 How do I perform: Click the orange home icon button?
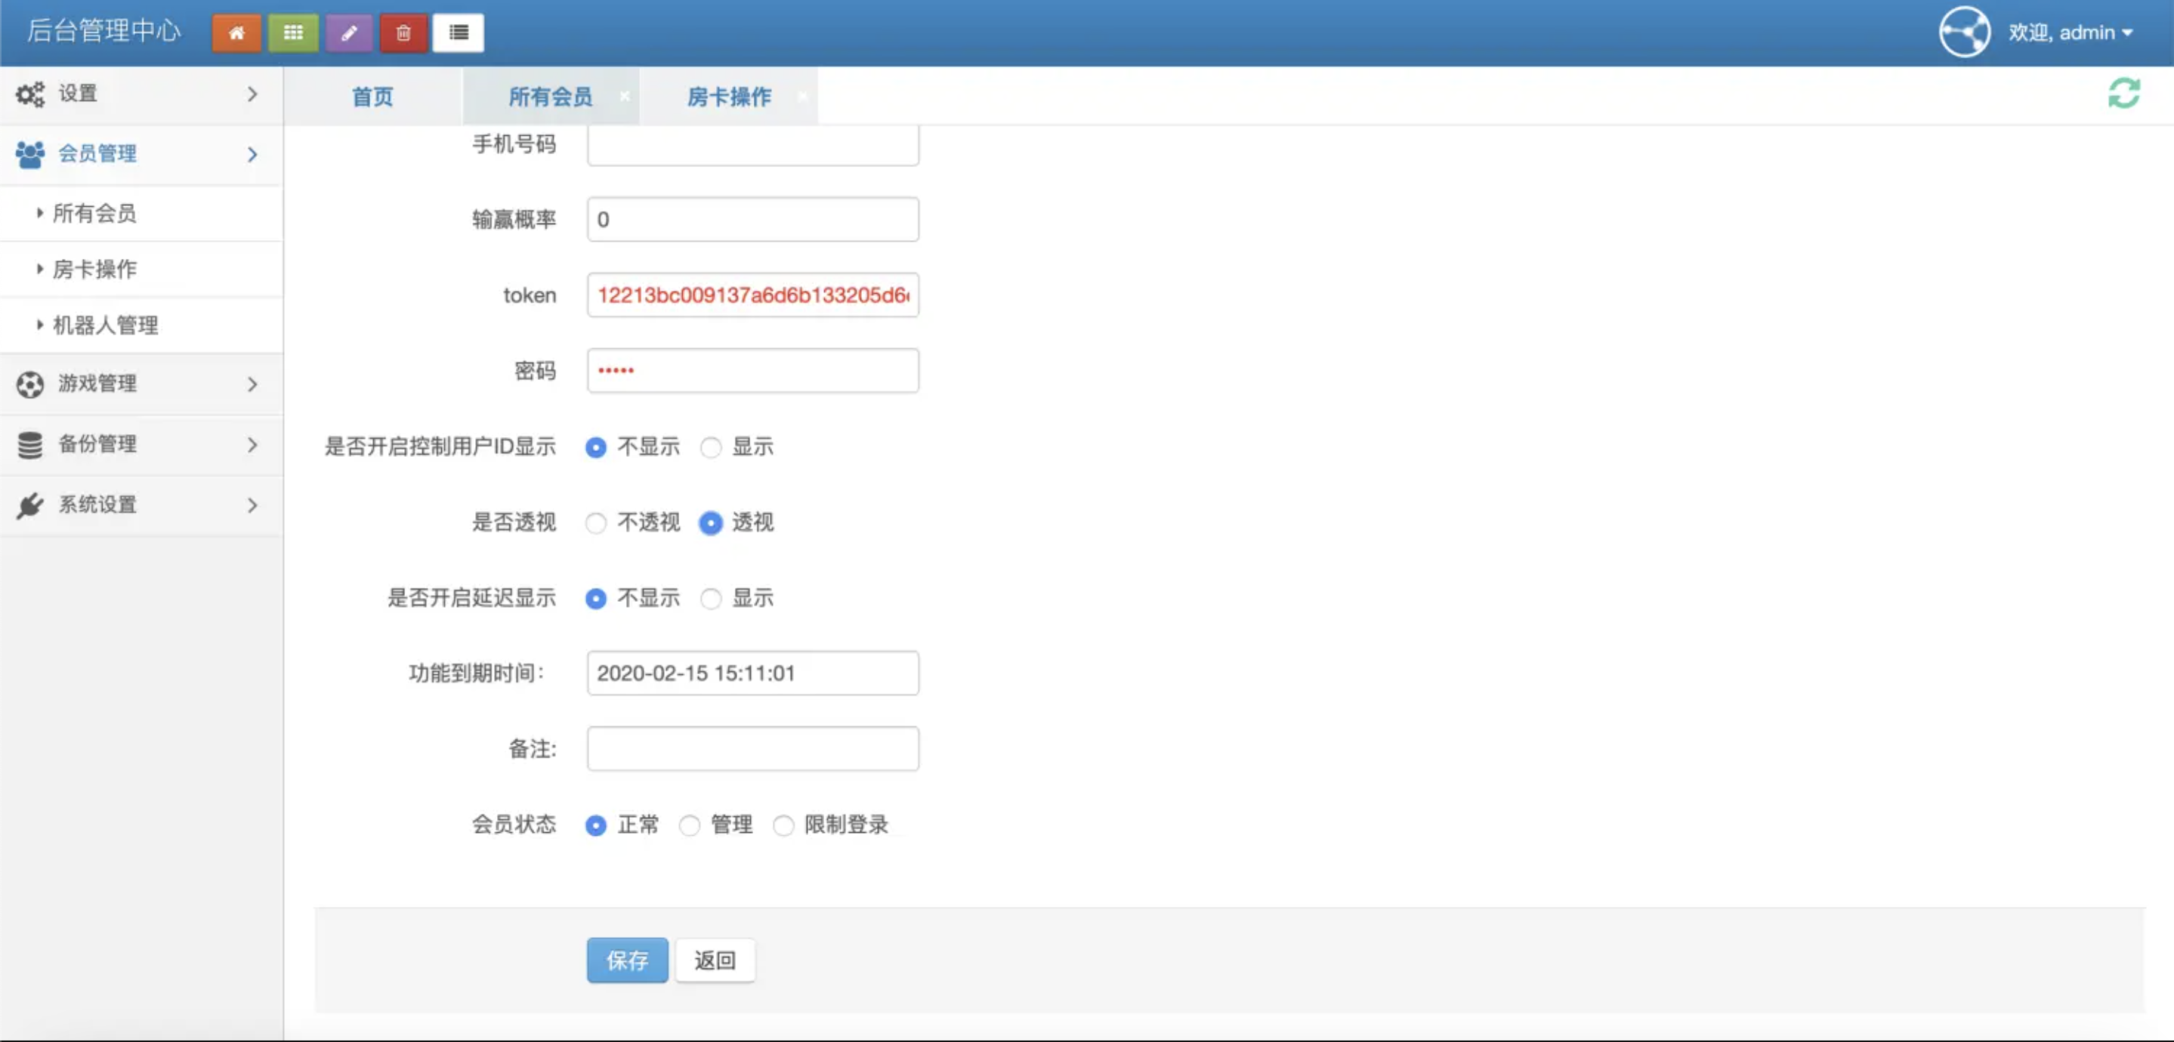pyautogui.click(x=236, y=33)
